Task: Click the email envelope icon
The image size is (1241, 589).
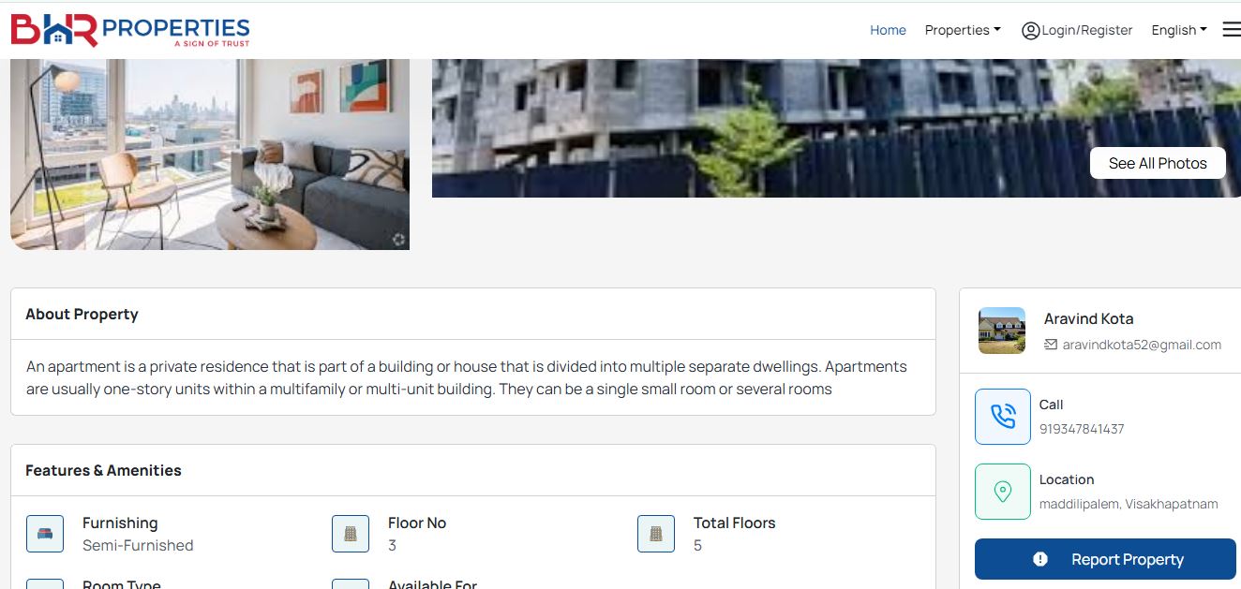Action: click(x=1051, y=345)
